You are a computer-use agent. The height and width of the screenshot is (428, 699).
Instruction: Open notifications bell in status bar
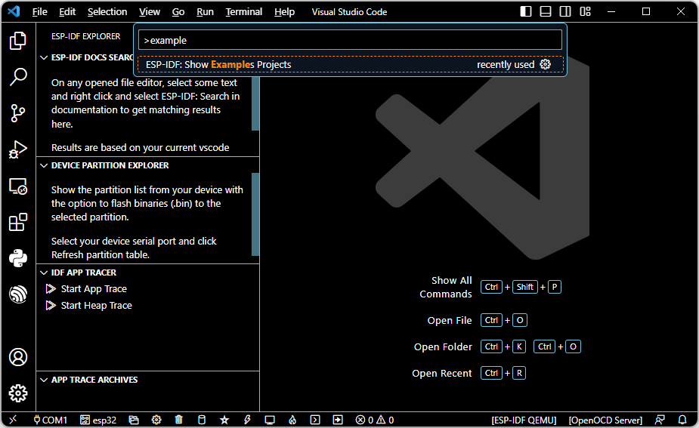click(682, 420)
